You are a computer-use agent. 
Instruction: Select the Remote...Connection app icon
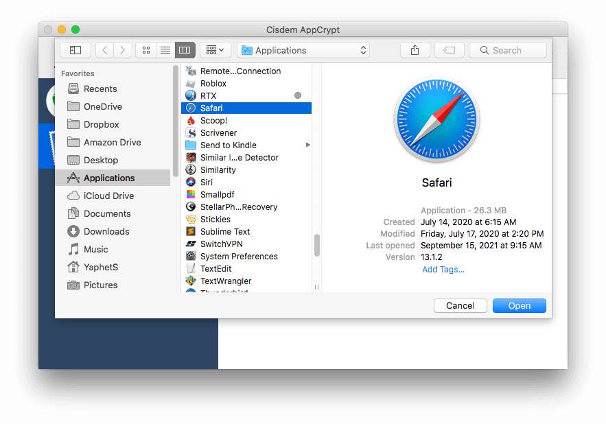(x=191, y=71)
